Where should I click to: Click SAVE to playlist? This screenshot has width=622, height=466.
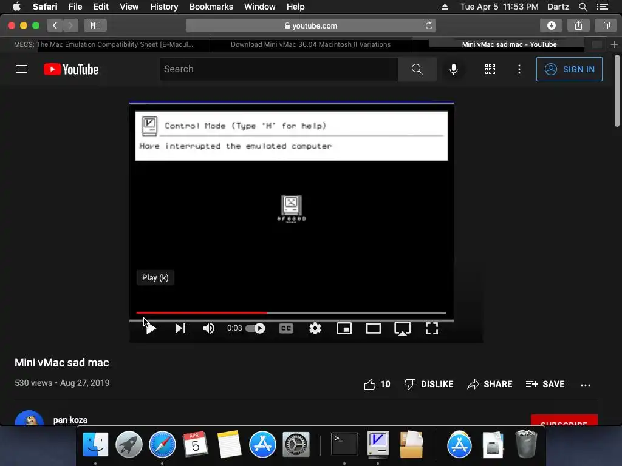point(545,384)
